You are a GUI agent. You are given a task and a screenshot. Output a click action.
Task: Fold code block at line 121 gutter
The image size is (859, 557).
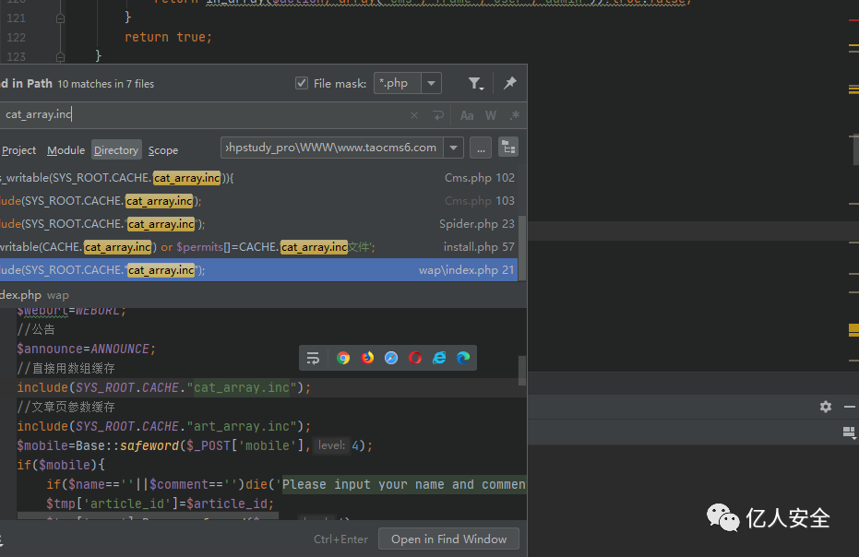pyautogui.click(x=60, y=18)
